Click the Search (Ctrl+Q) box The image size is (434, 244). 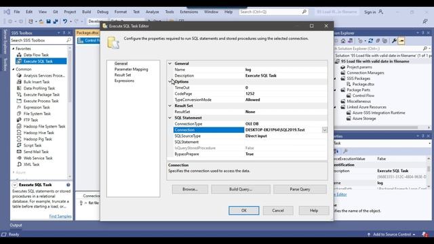[x=273, y=12]
